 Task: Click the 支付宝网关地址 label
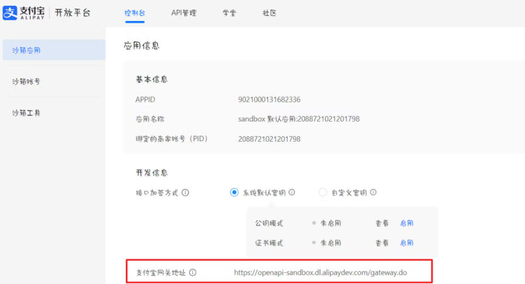coord(161,273)
